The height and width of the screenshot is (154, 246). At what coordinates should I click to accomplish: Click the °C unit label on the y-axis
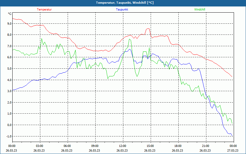tap(10, 14)
